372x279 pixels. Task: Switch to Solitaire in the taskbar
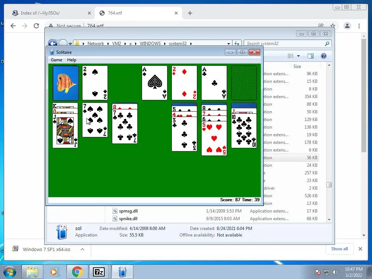(122, 272)
